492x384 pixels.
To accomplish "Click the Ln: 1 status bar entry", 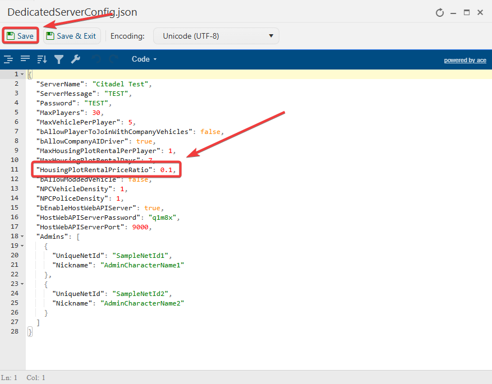I will (x=9, y=377).
